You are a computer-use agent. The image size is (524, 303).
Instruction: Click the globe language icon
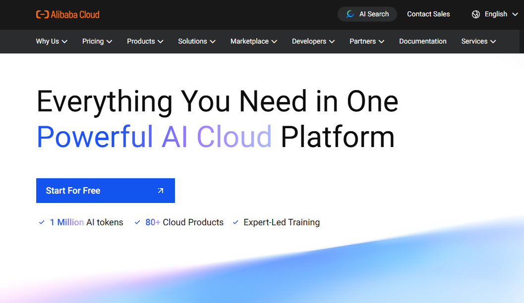[x=476, y=14]
